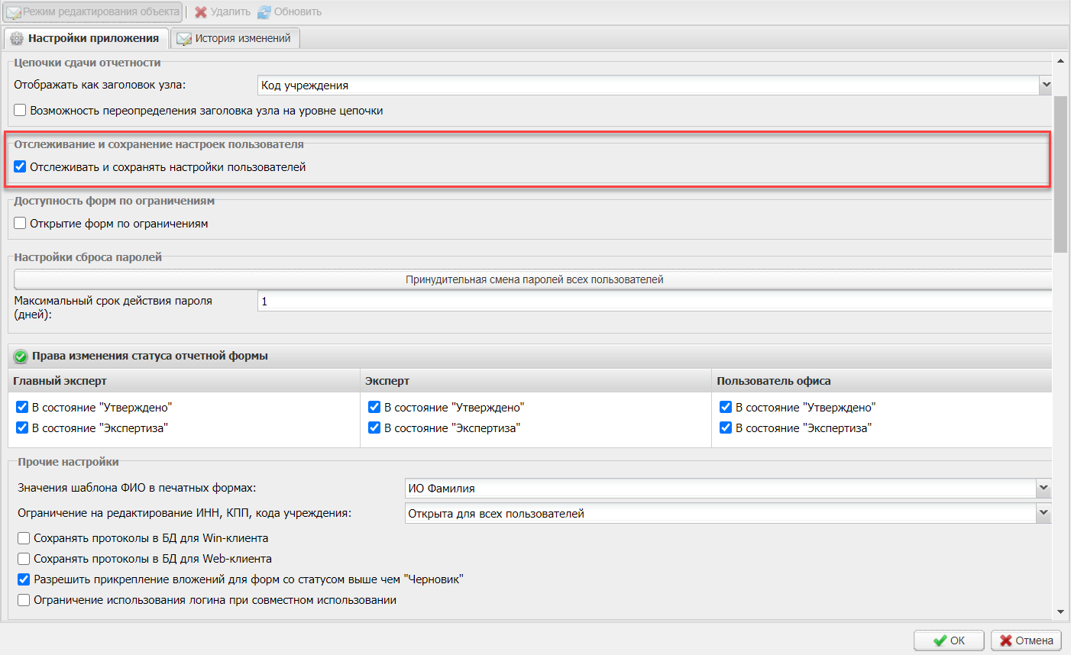Switch to История изменений tab

(x=235, y=38)
